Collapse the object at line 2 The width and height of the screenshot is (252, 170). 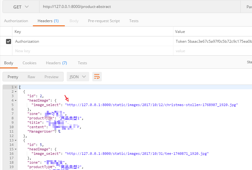coord(15,91)
